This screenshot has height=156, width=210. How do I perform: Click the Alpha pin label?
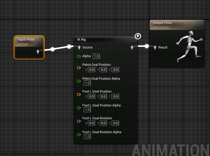point(87,56)
